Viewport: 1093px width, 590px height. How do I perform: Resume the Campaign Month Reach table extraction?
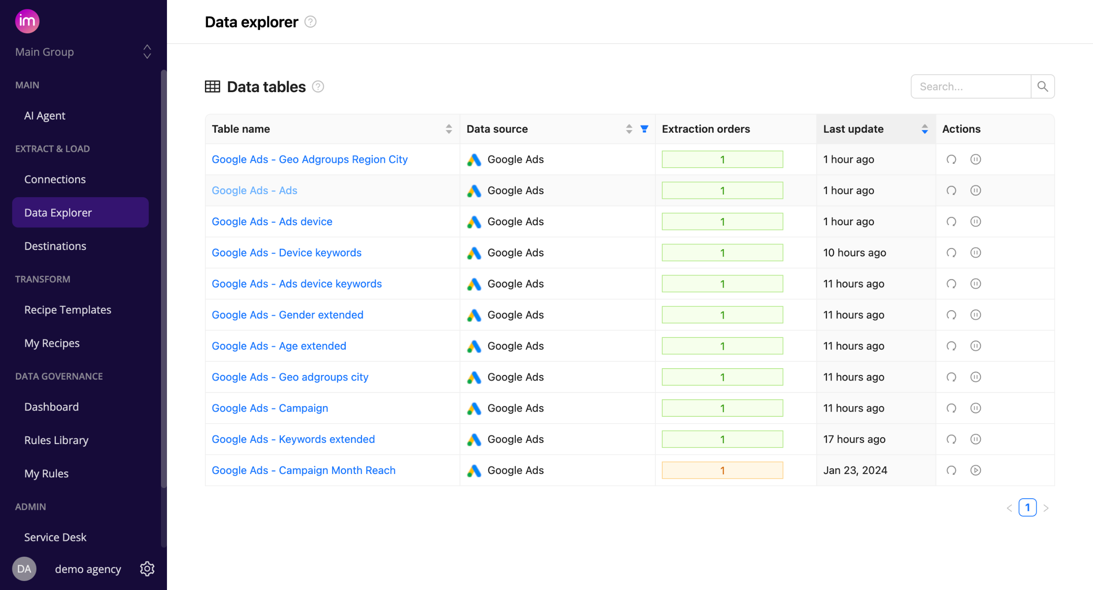pyautogui.click(x=976, y=471)
